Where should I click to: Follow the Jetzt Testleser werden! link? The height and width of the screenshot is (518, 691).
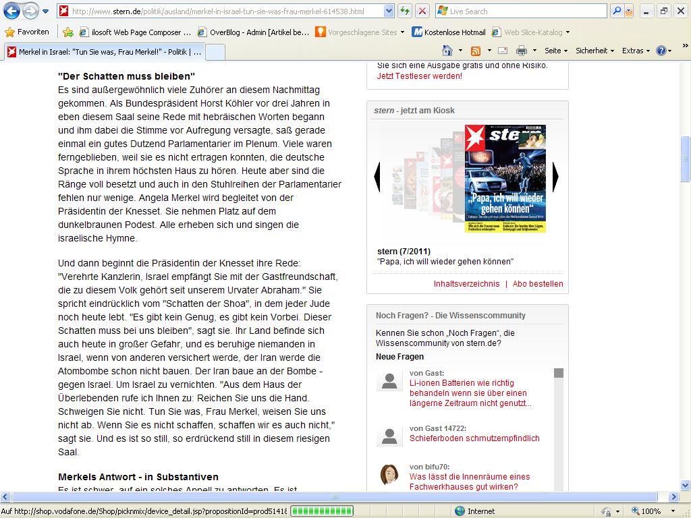pyautogui.click(x=419, y=76)
